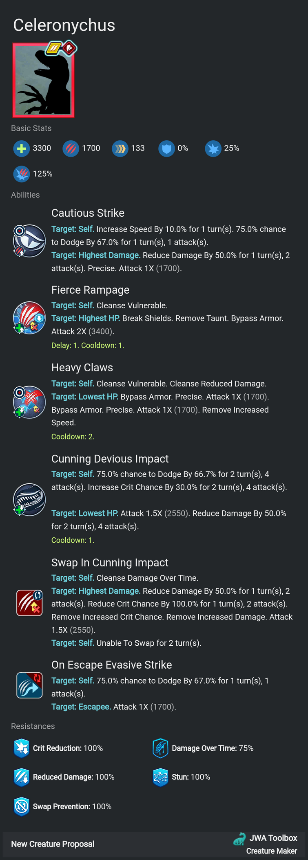Click the Celeronychus creature portrait thumbnail
308x860 pixels.
click(x=44, y=80)
